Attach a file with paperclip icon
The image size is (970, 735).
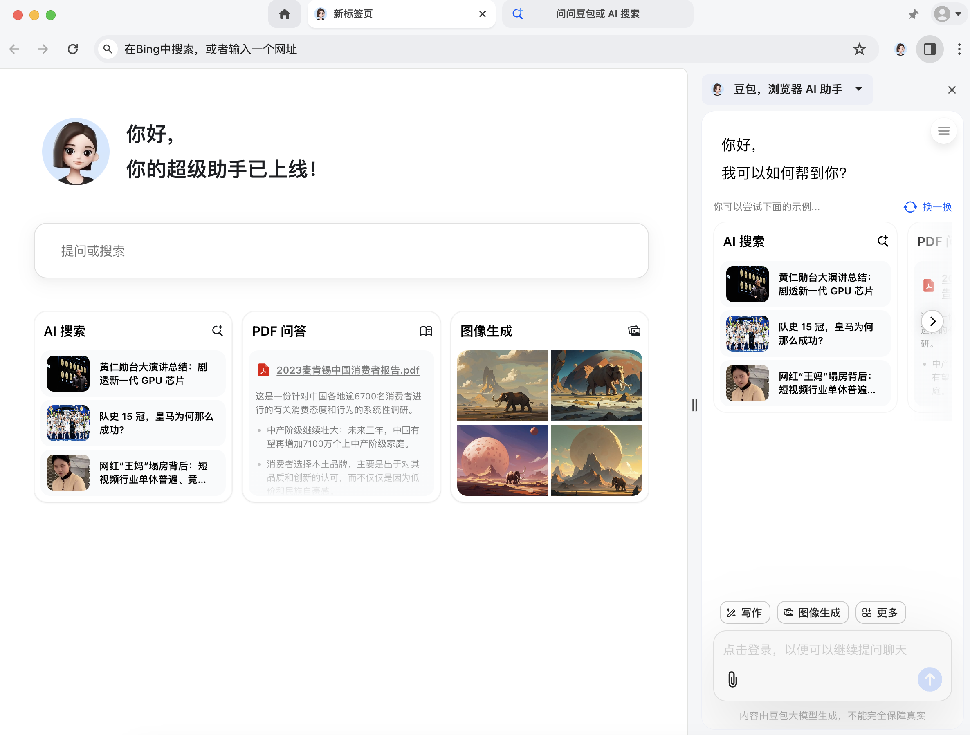[732, 679]
